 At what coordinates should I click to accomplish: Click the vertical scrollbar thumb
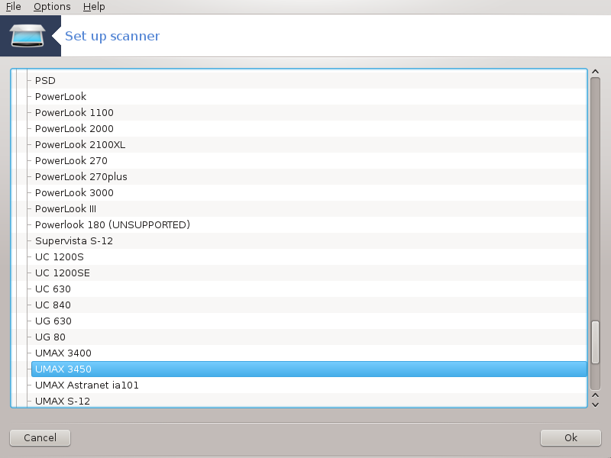tap(595, 342)
